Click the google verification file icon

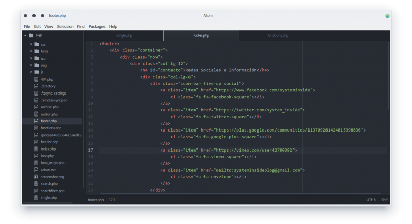tap(36, 135)
